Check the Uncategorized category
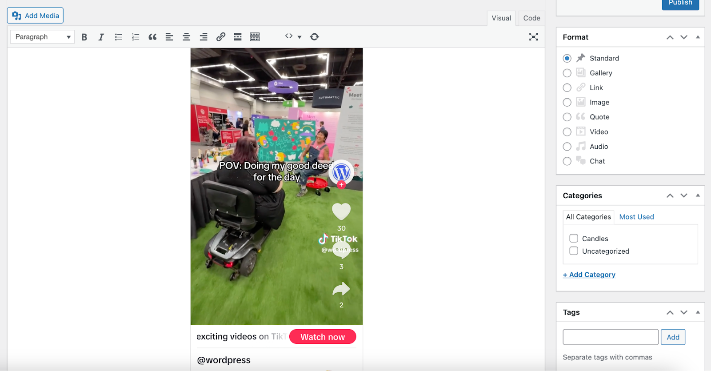This screenshot has width=711, height=371. 574,251
